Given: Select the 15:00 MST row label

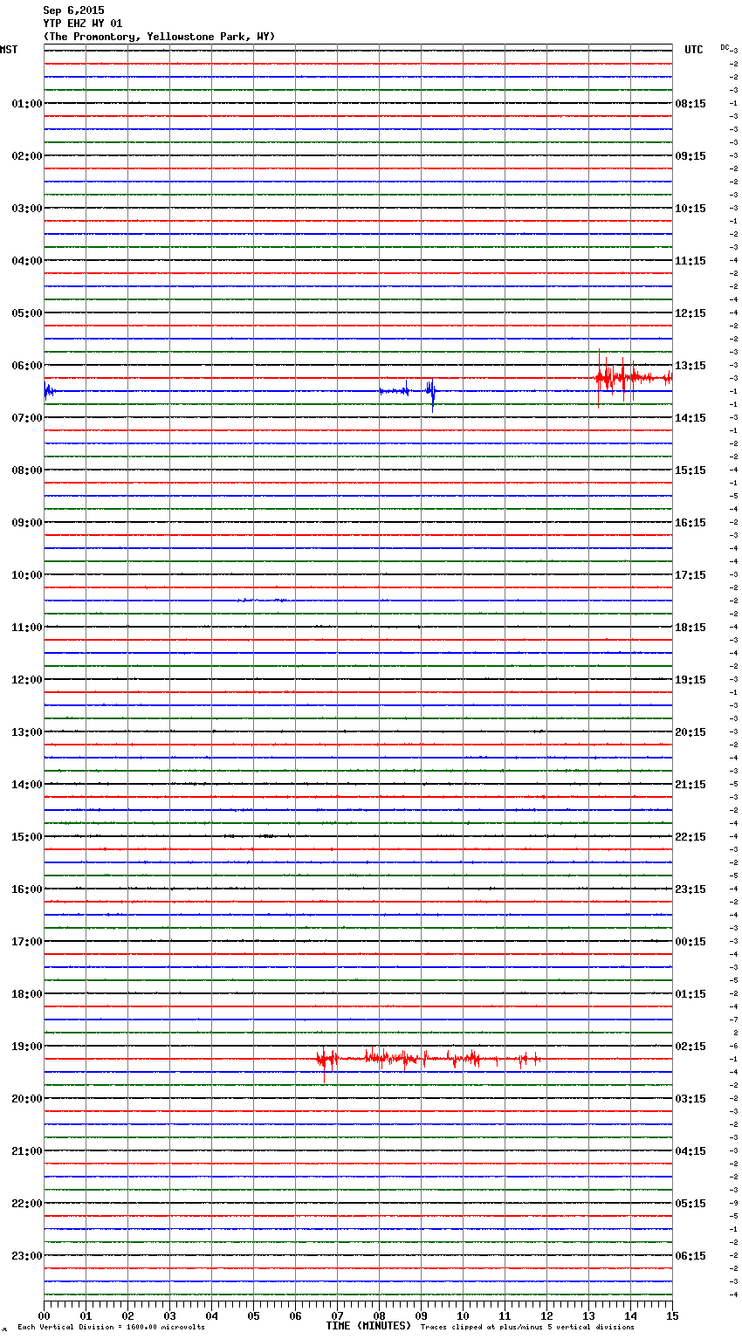Looking at the screenshot, I should pos(26,837).
